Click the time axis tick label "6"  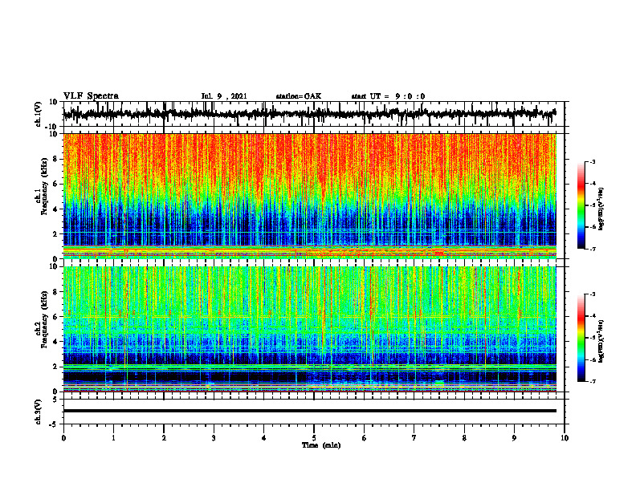point(365,438)
